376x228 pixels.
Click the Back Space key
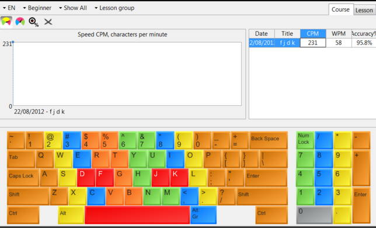point(269,140)
